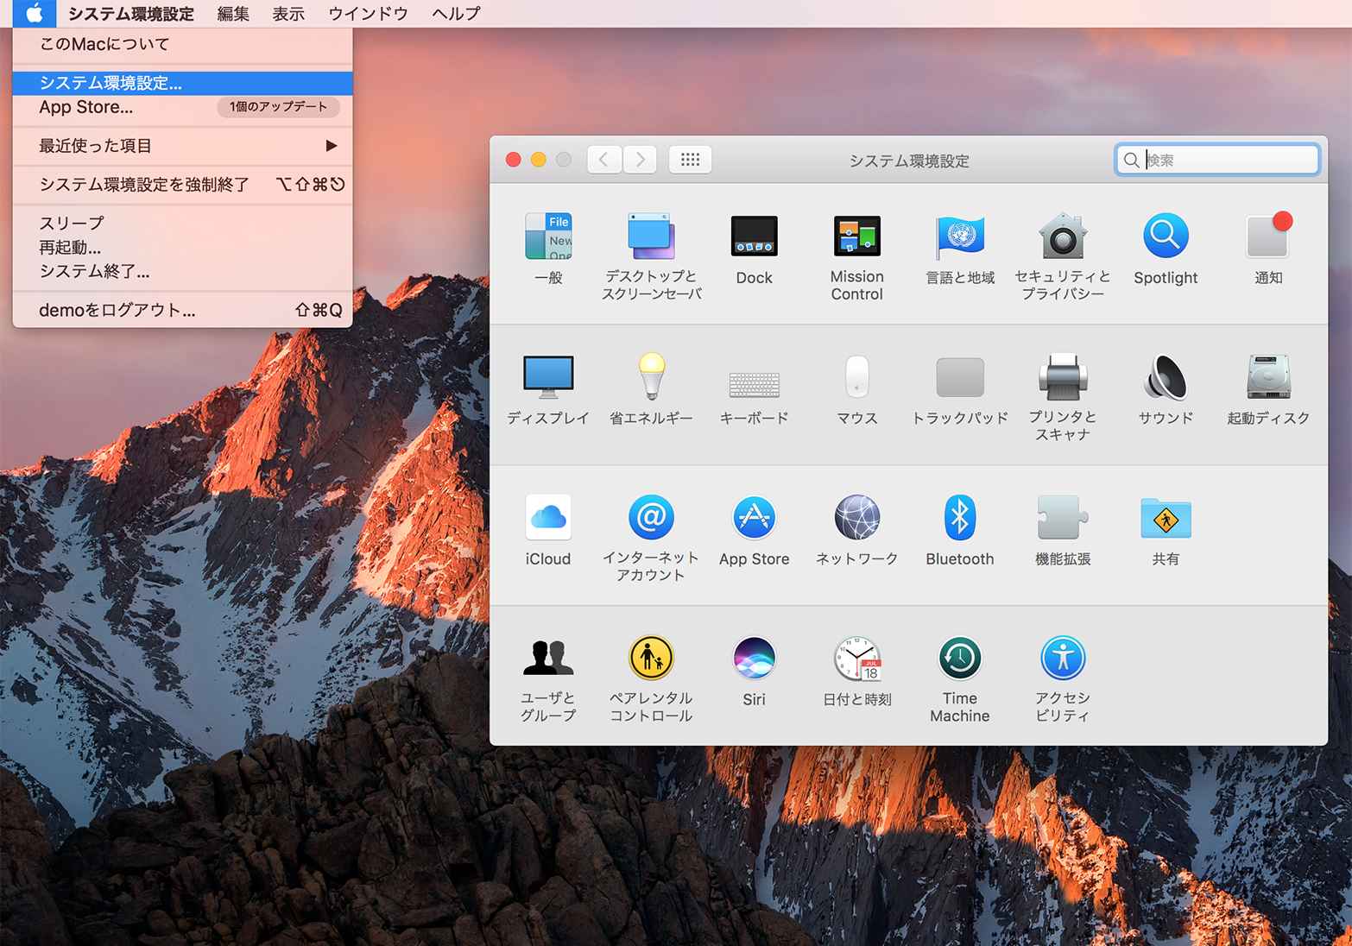Click the forward arrow toolbar button
Viewport: 1352px width, 946px height.
[640, 160]
